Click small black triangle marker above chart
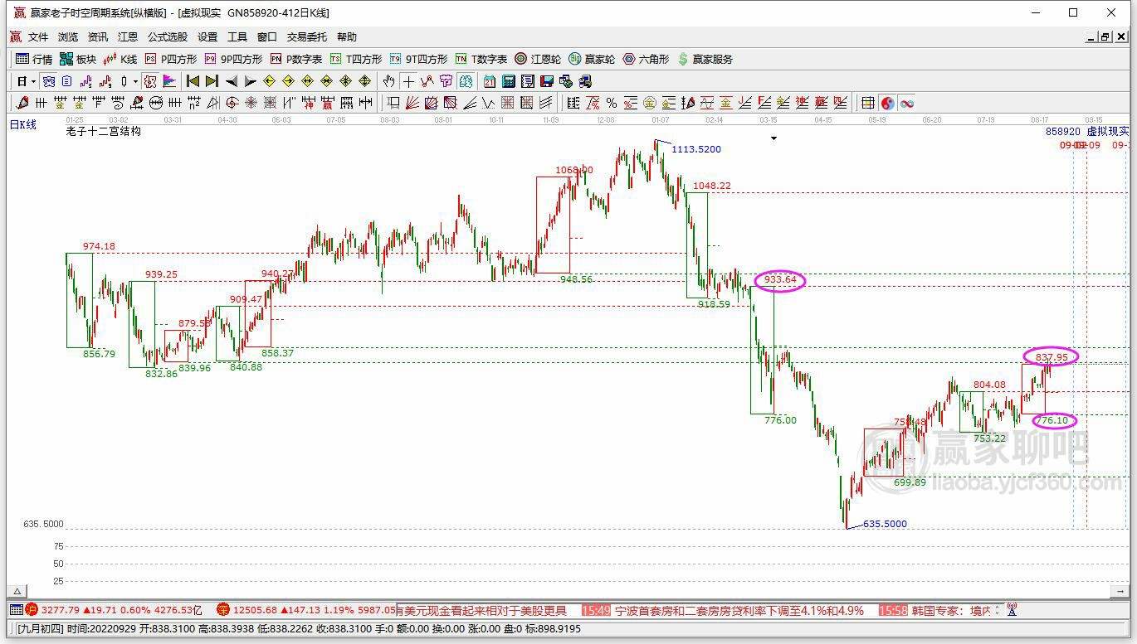Image resolution: width=1137 pixels, height=644 pixels. coord(774,138)
